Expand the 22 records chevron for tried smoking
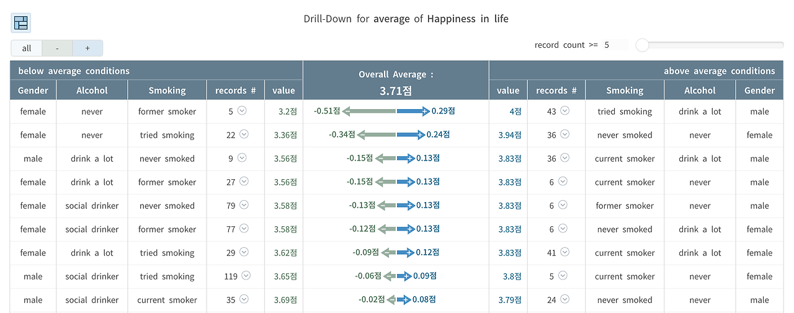794x313 pixels. [x=244, y=134]
